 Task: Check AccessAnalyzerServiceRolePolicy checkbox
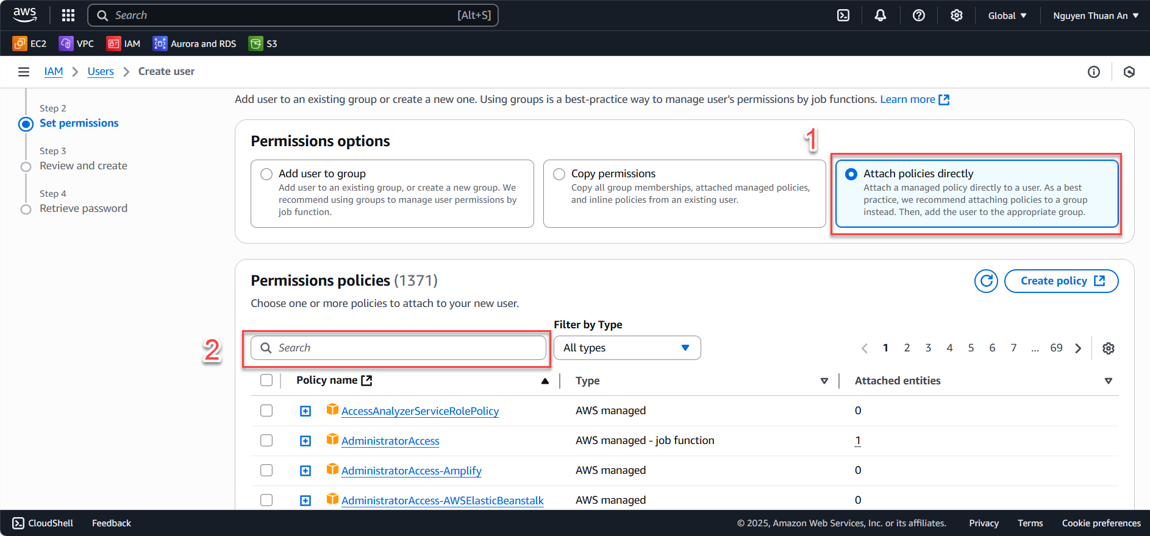click(x=266, y=411)
